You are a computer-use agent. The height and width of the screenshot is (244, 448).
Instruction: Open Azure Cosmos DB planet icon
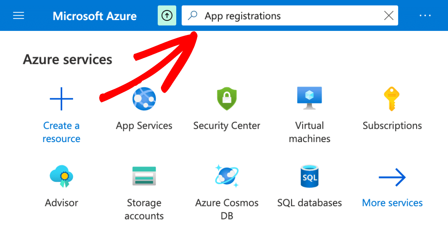coord(227,176)
